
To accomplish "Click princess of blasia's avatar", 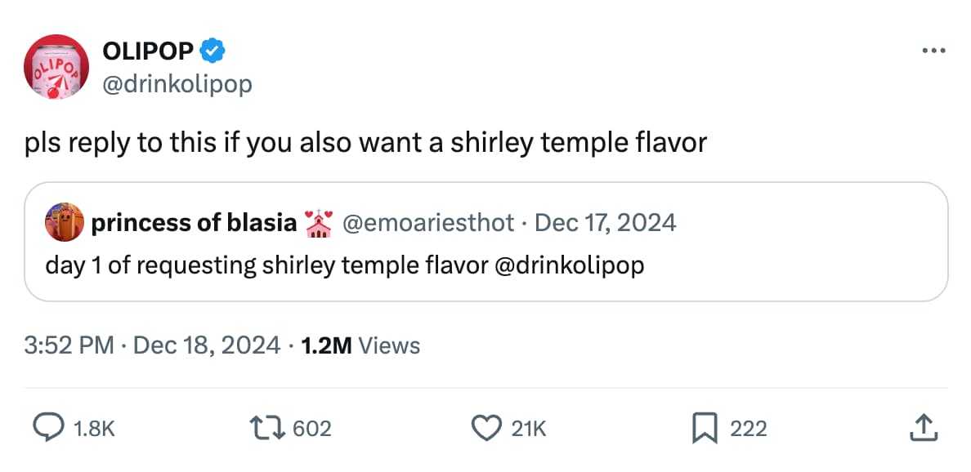I will click(x=64, y=222).
